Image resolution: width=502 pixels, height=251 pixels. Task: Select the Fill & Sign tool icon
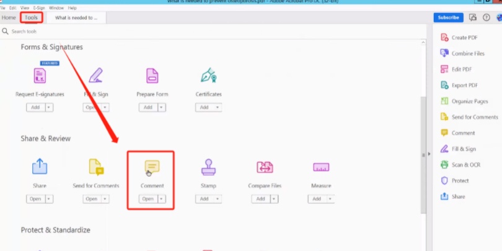coord(95,76)
